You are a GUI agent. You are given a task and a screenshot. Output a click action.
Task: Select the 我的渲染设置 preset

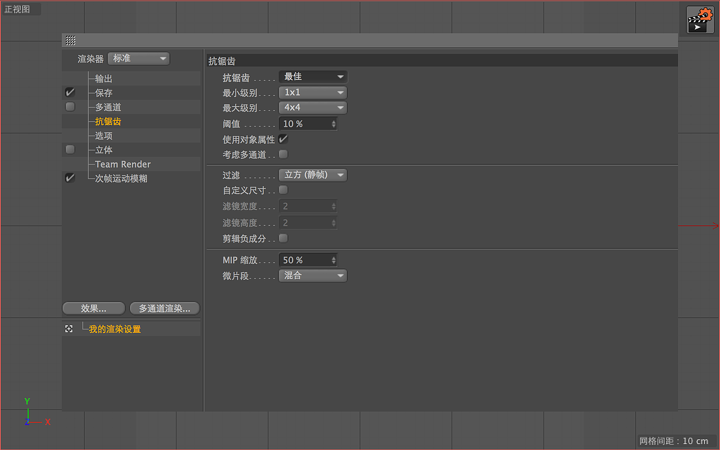115,329
